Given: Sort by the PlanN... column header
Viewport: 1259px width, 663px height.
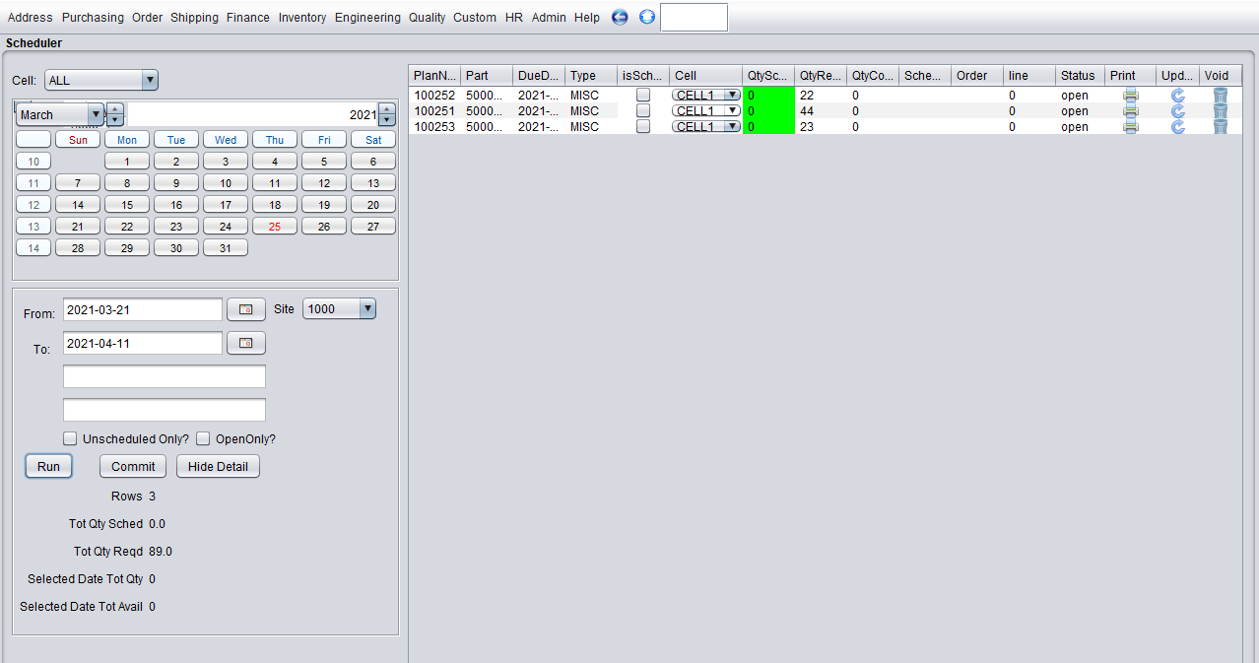Looking at the screenshot, I should [x=434, y=76].
